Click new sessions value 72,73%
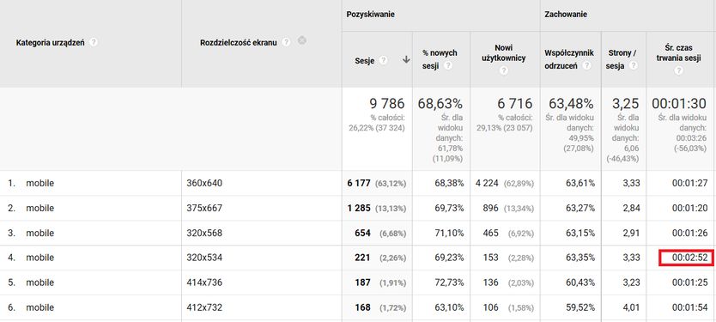The height and width of the screenshot is (322, 716). point(449,283)
